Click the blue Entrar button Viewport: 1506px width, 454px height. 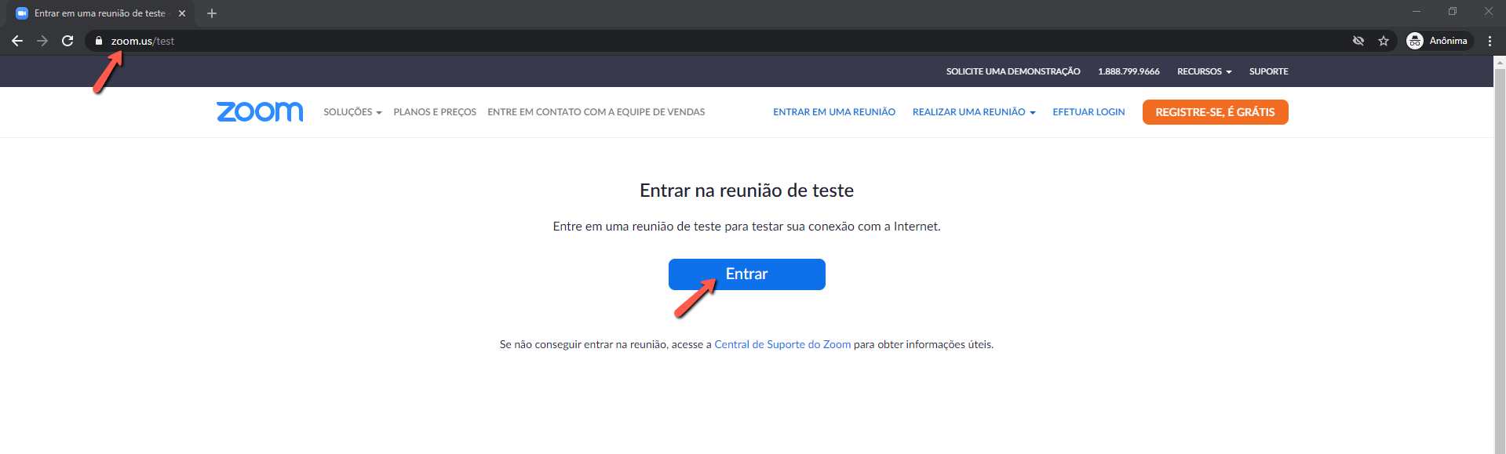point(747,274)
